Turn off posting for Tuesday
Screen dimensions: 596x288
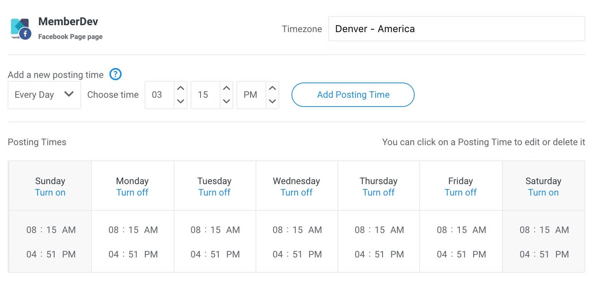click(x=214, y=193)
